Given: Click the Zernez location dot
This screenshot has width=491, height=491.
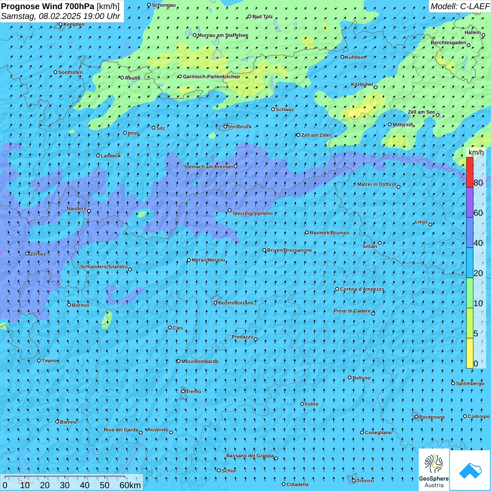Looking at the screenshot, I should (27, 254).
